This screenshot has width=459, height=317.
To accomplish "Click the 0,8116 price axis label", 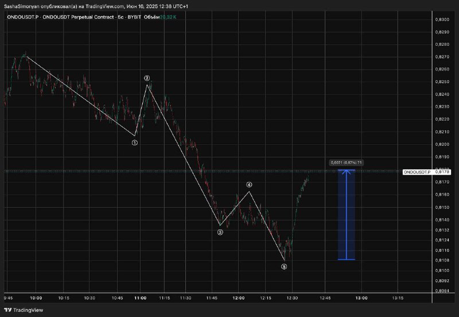I will [442, 250].
